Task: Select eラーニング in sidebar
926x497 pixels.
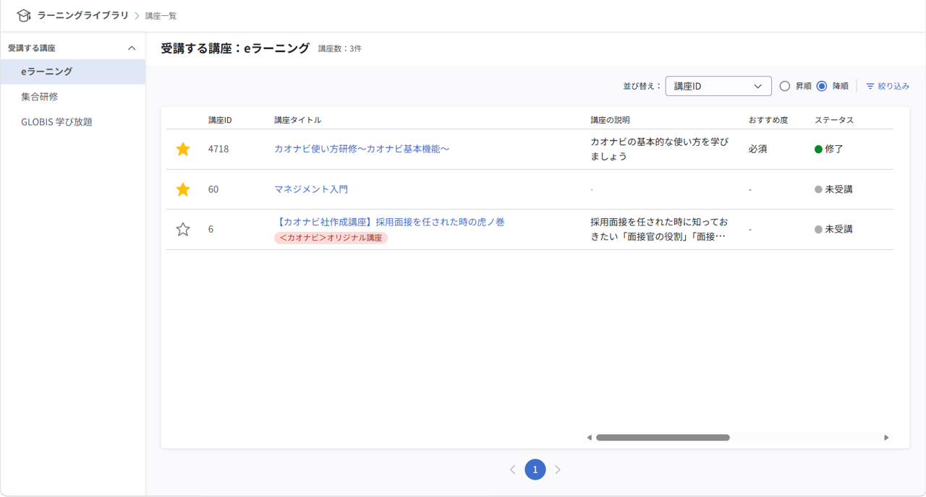Action: click(72, 72)
